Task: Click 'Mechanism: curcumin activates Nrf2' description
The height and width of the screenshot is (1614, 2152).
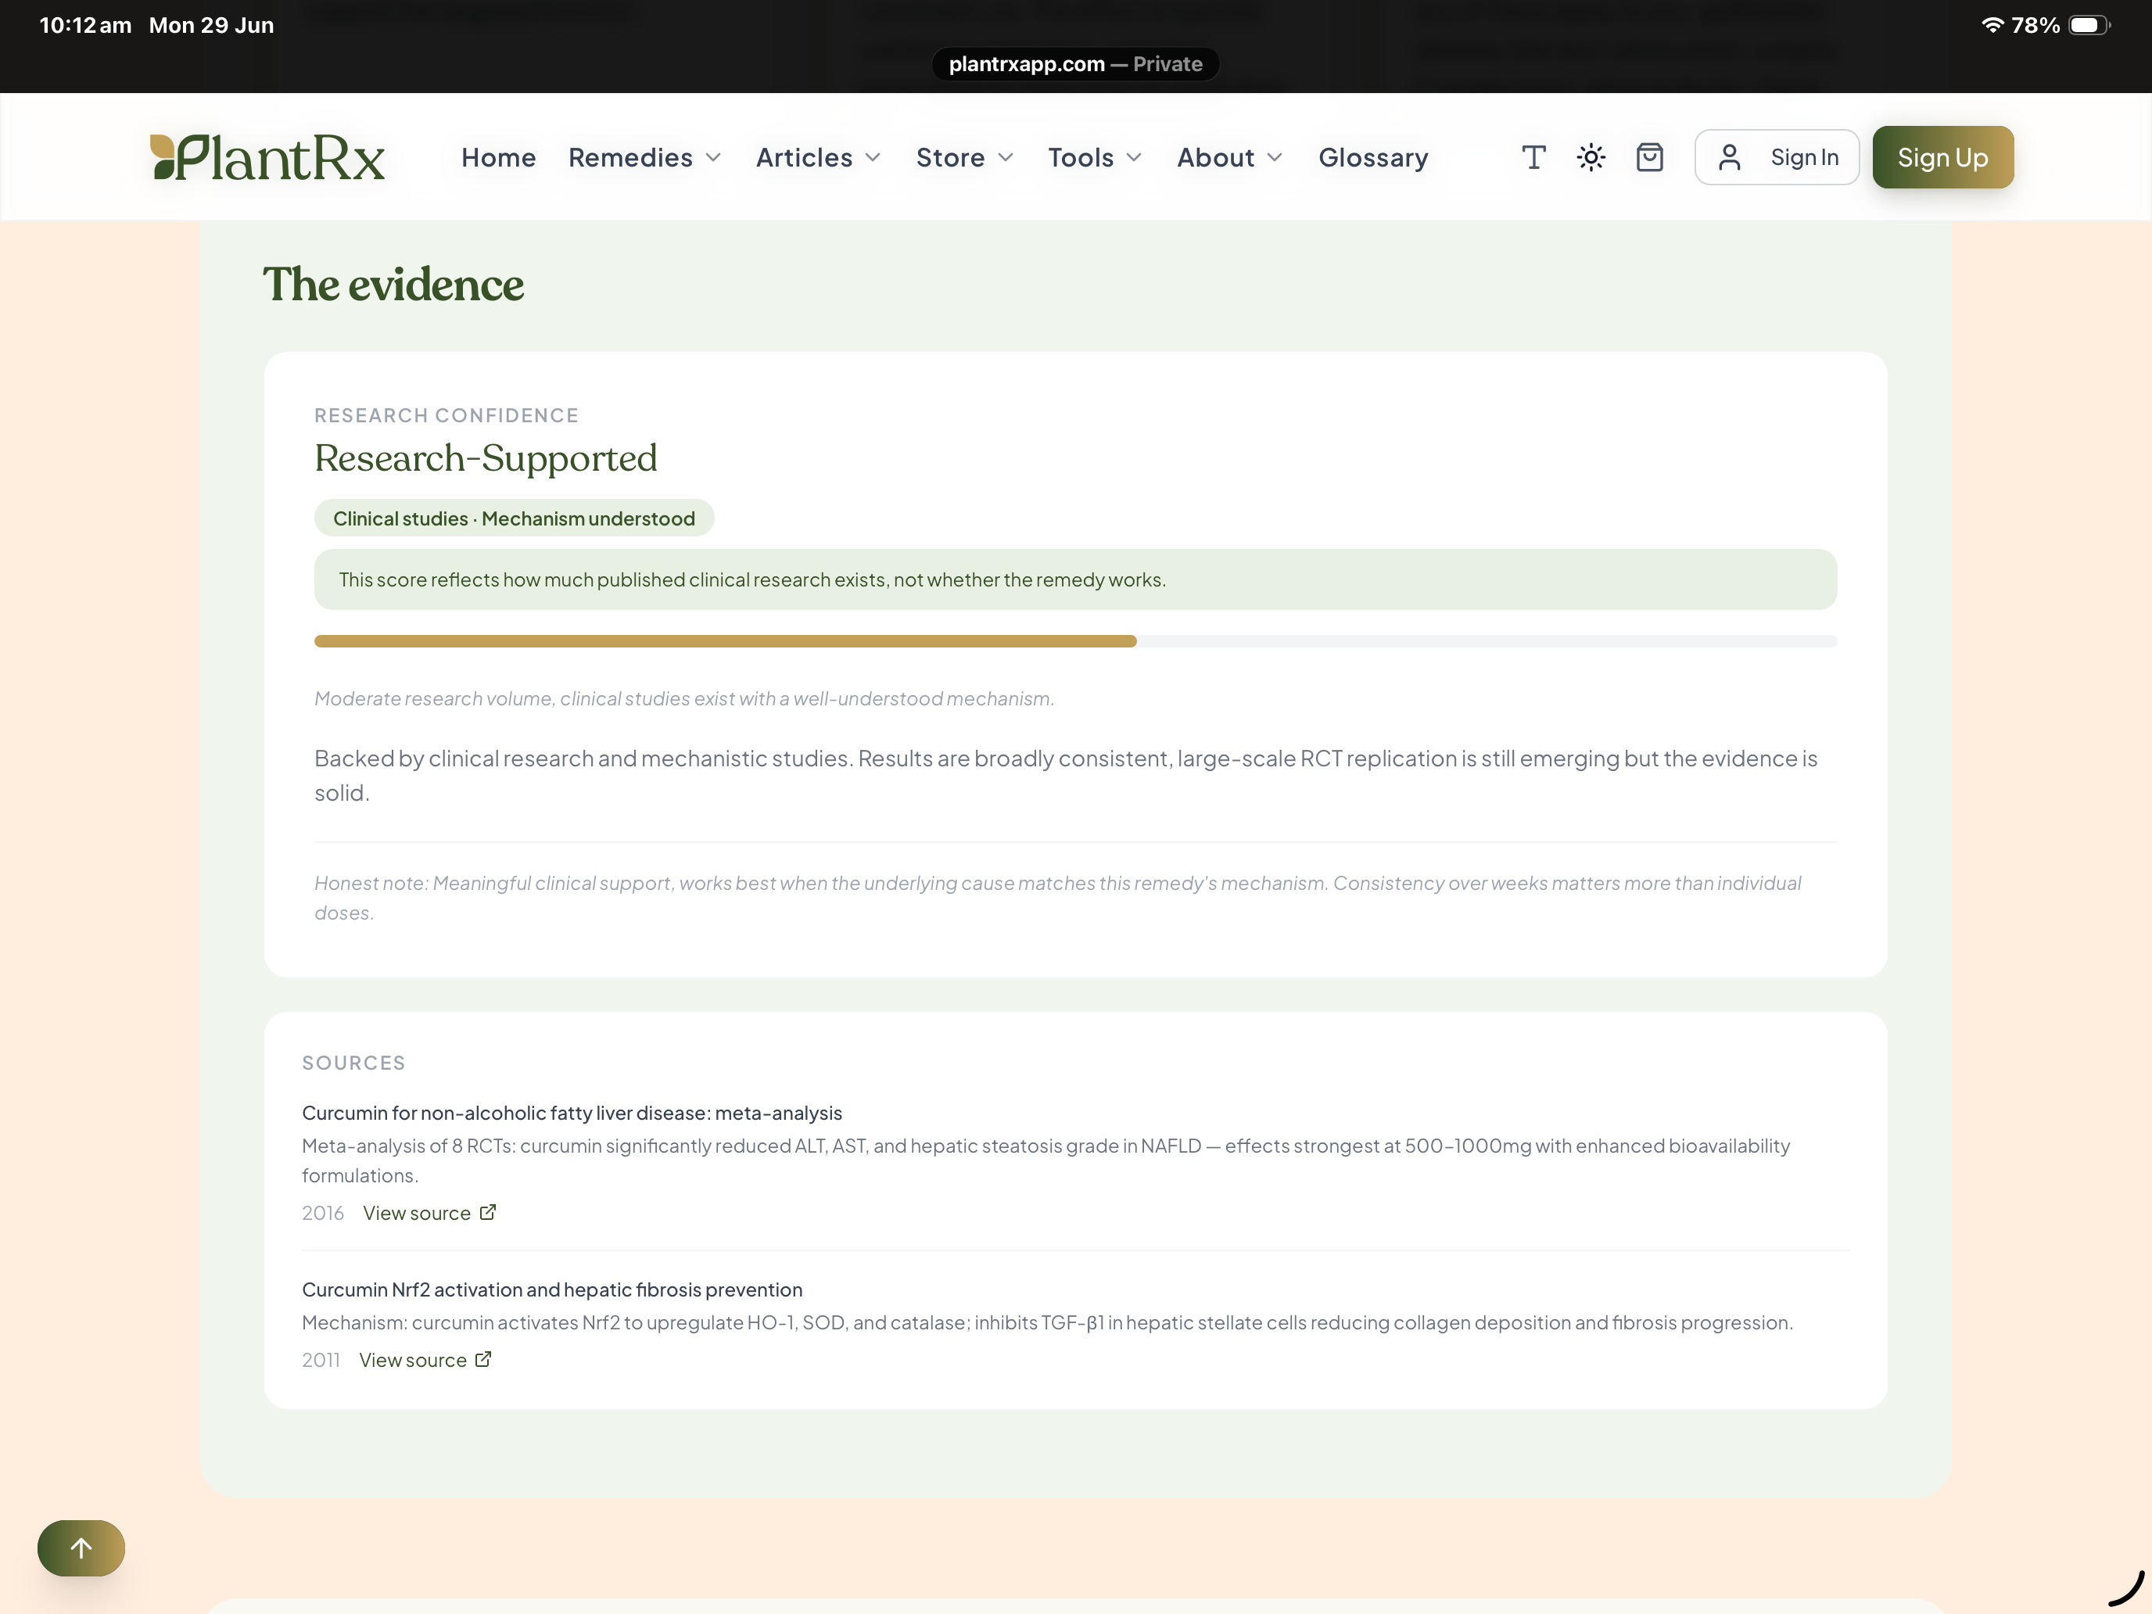Action: pyautogui.click(x=1047, y=1322)
